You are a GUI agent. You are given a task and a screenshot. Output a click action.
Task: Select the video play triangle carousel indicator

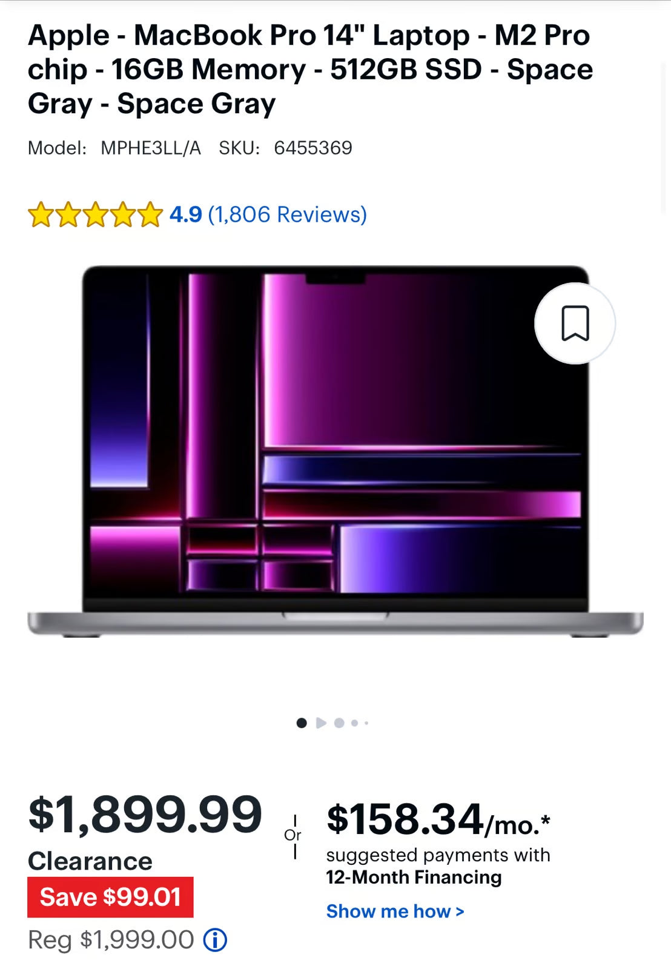point(321,723)
